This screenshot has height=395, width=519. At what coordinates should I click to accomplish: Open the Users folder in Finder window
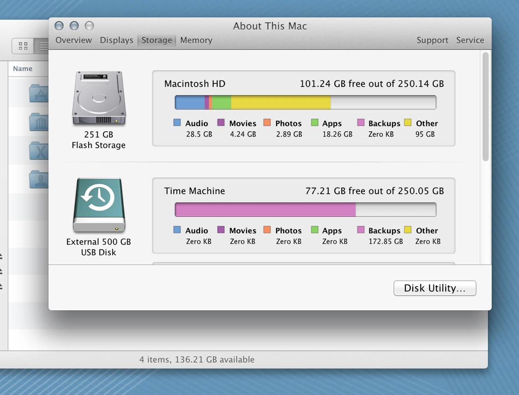click(x=39, y=179)
